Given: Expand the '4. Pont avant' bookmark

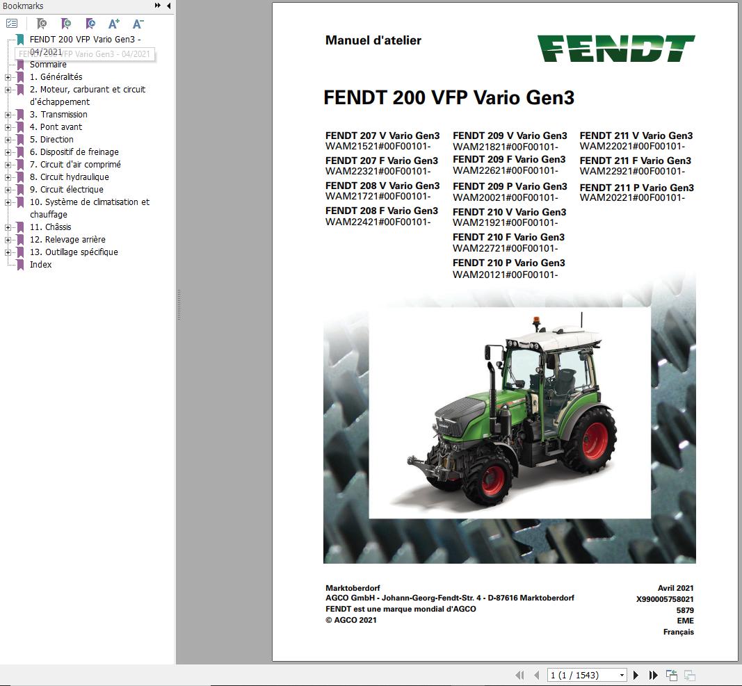Looking at the screenshot, I should point(8,127).
